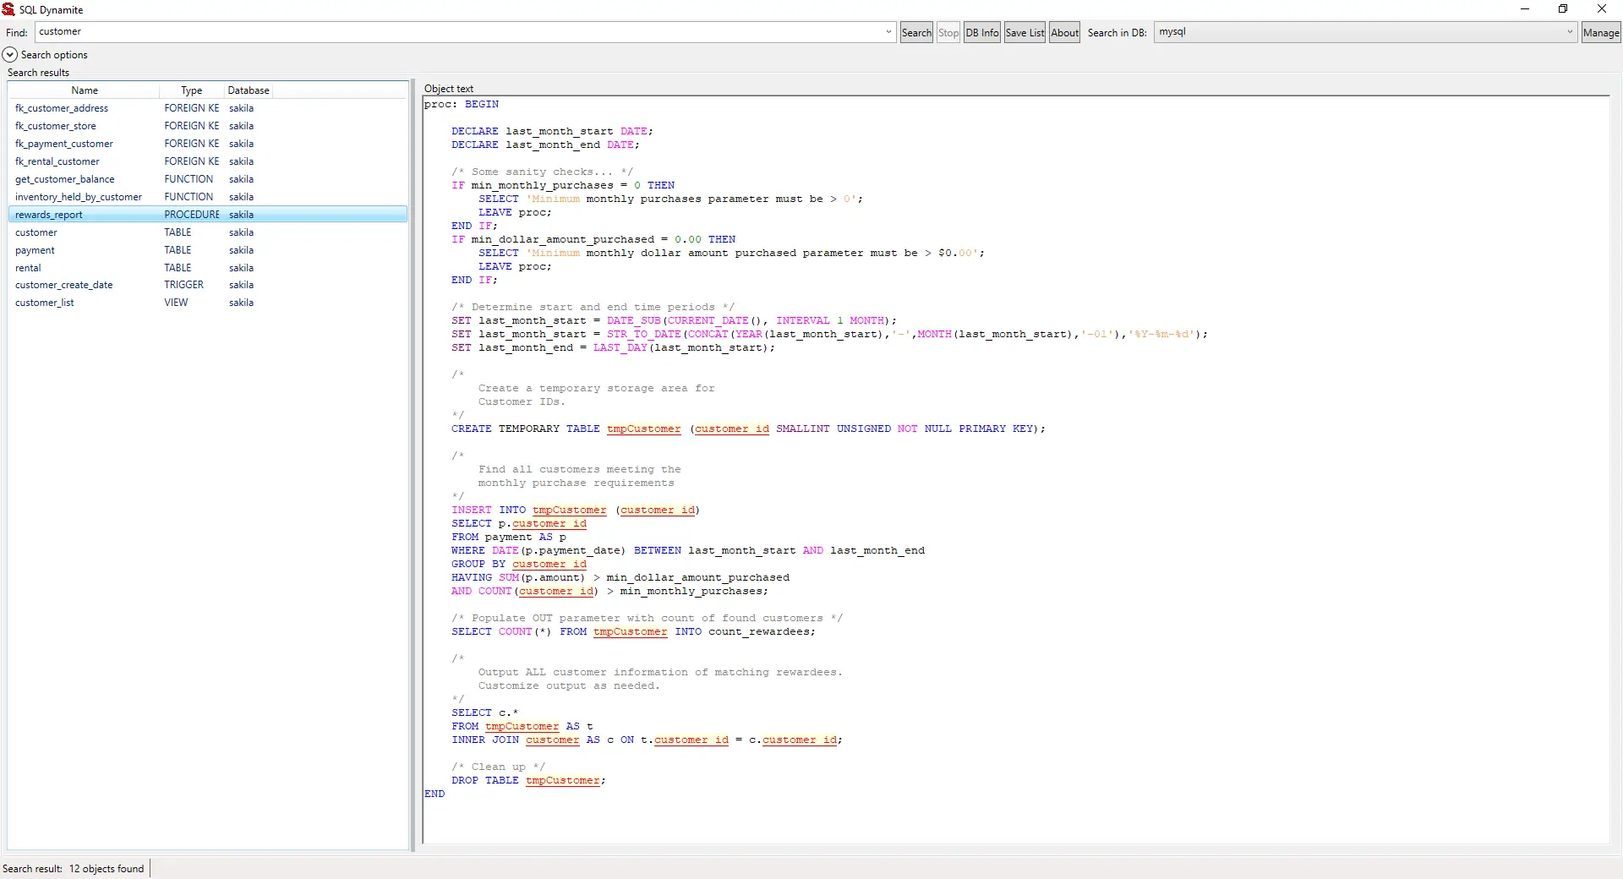Click the Search button
1623x879 pixels.
tap(915, 33)
